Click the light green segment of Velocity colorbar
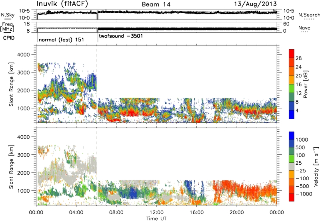The width and height of the screenshot is (320, 221). (x=292, y=159)
